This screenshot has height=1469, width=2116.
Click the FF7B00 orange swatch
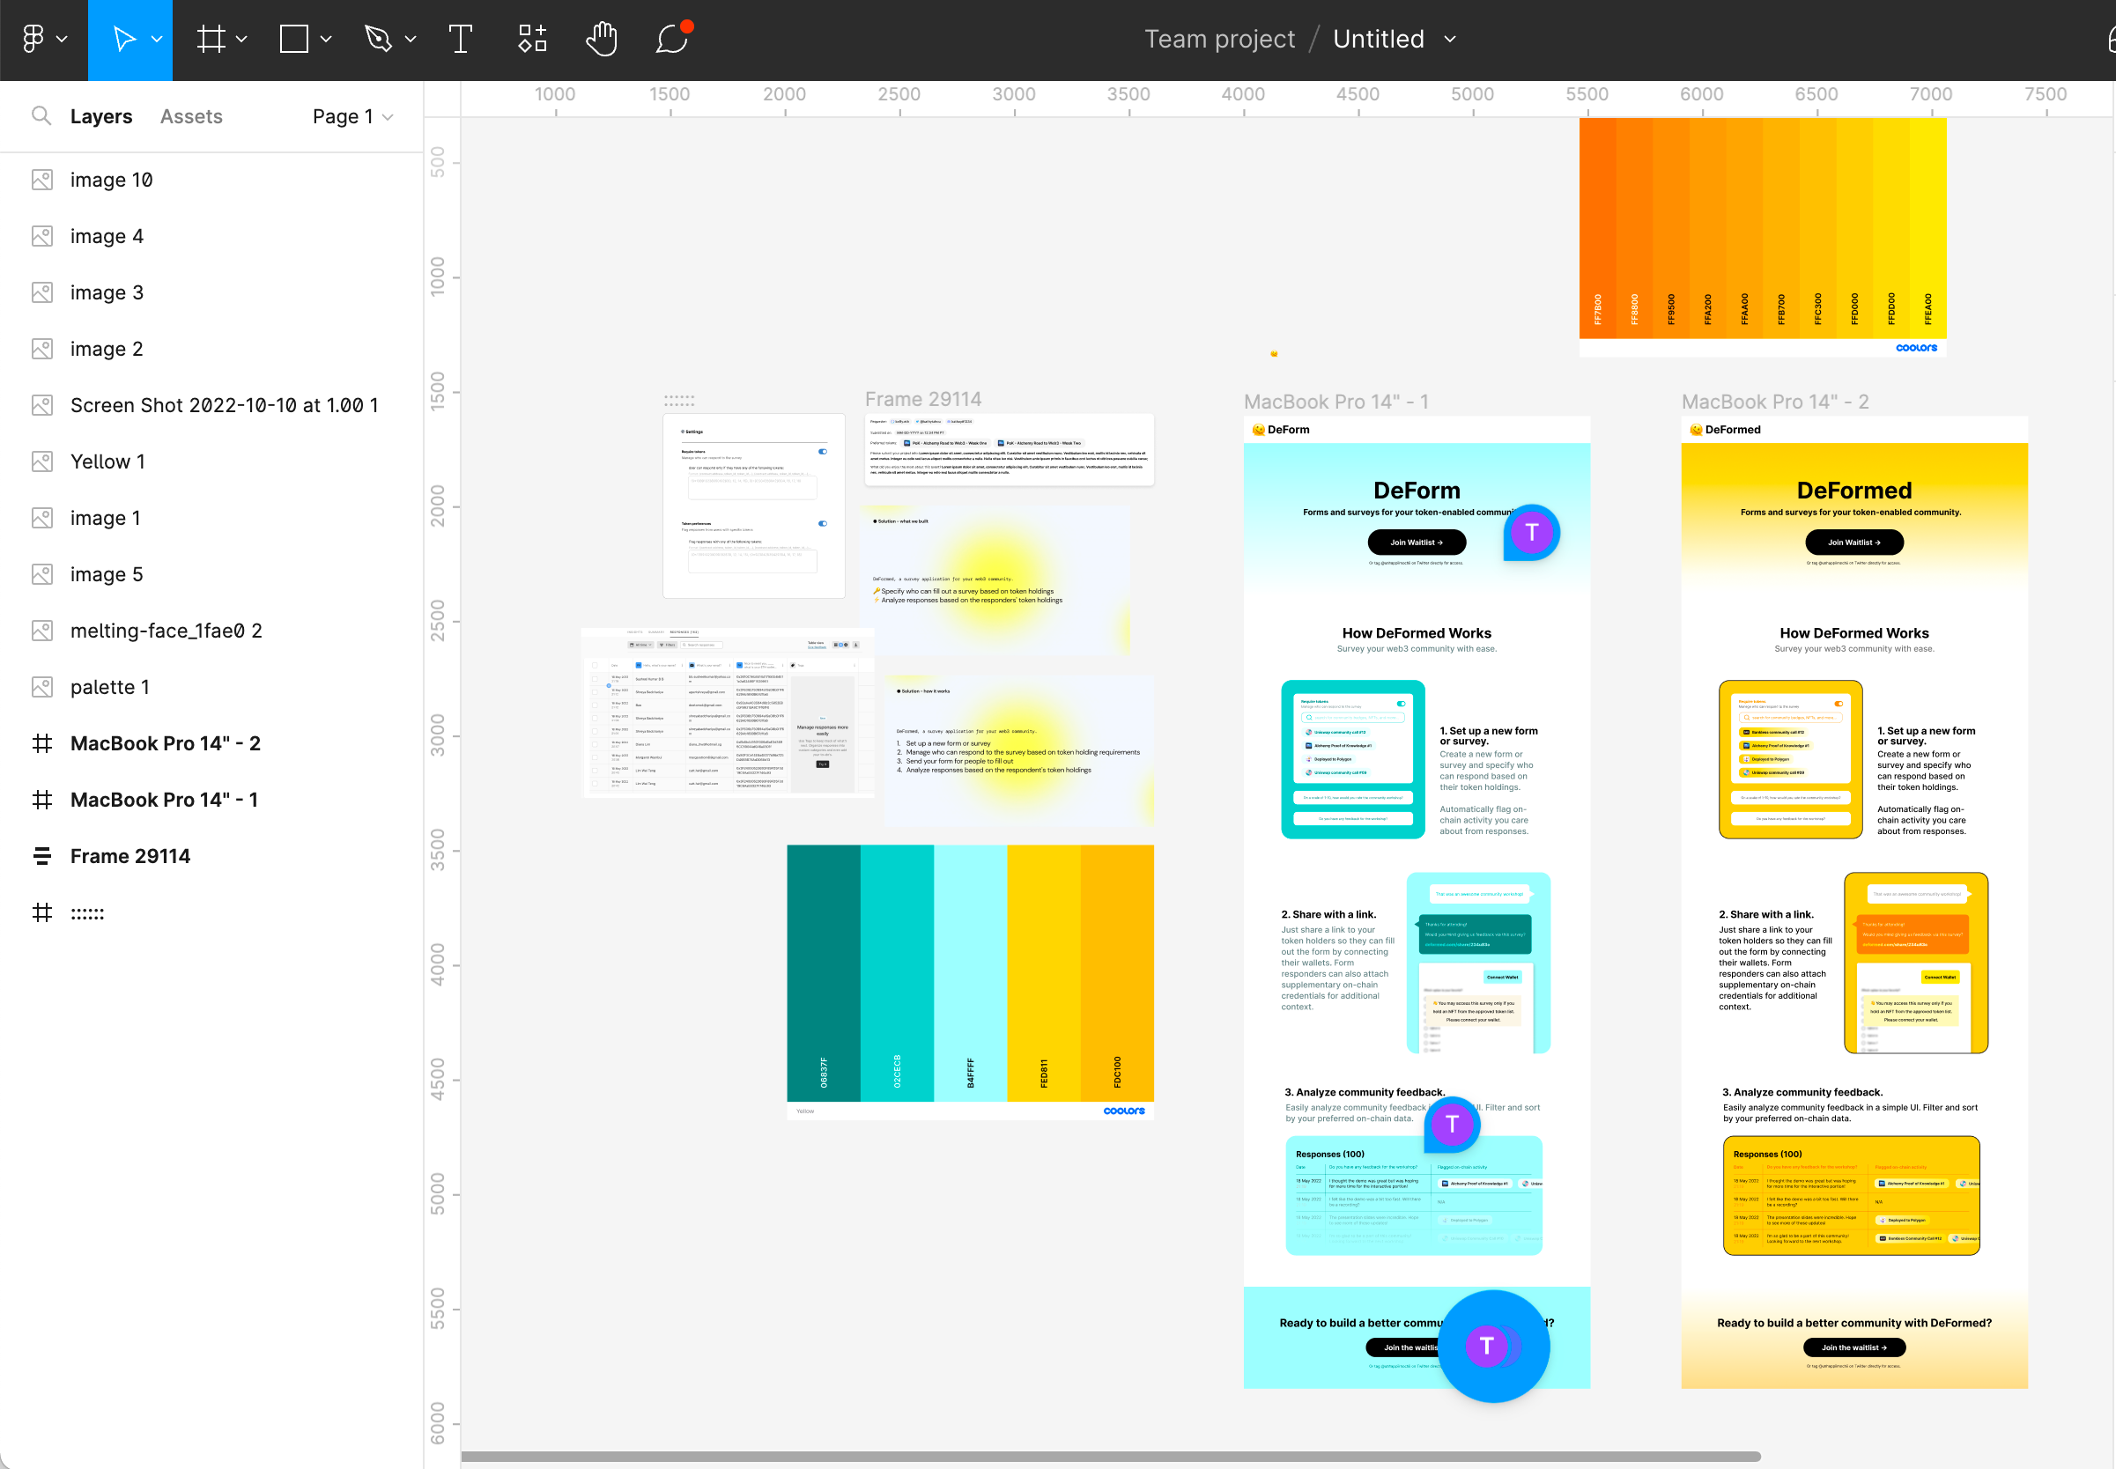coord(1598,228)
